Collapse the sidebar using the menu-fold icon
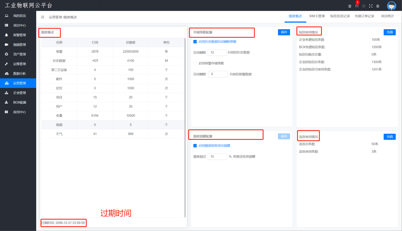 pyautogui.click(x=43, y=17)
